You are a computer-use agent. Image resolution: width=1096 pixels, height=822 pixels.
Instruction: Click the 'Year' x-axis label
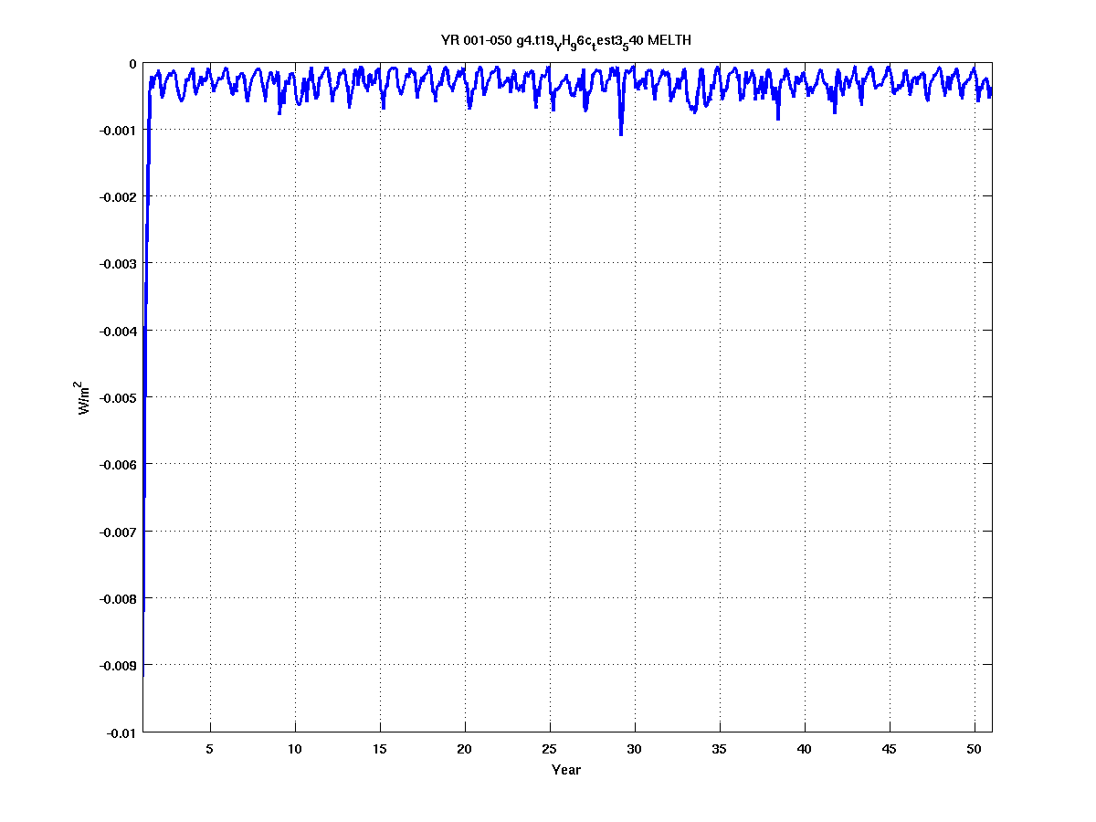[x=566, y=770]
